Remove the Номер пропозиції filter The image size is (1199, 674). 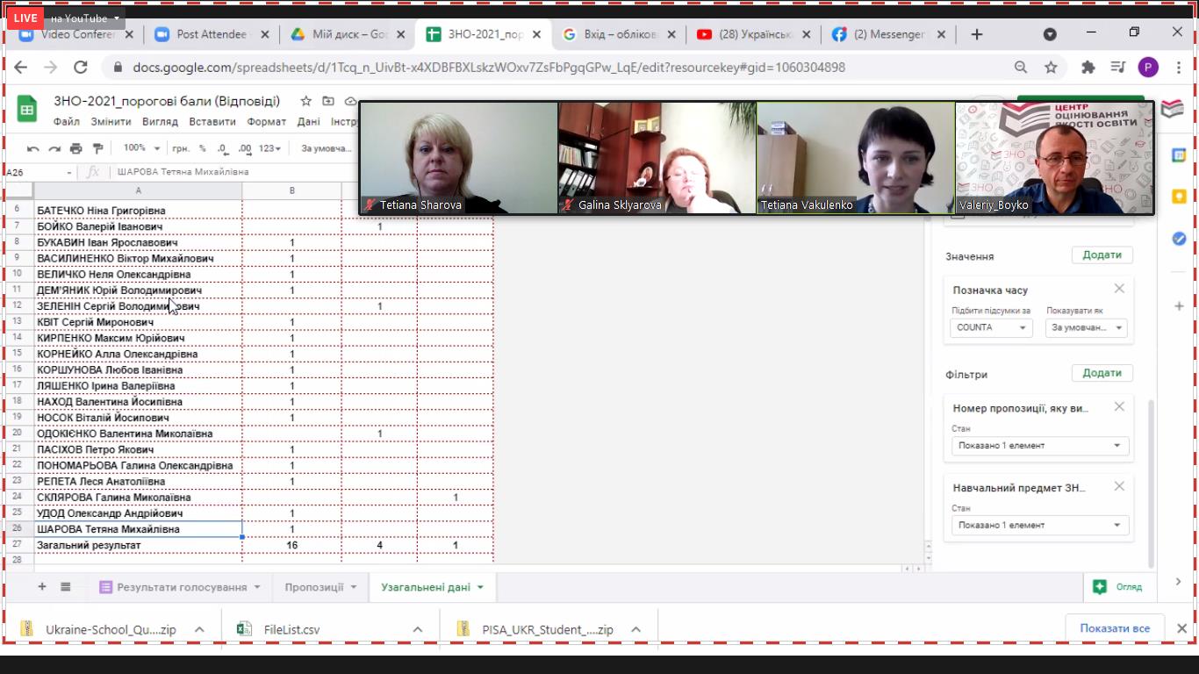[x=1119, y=406]
